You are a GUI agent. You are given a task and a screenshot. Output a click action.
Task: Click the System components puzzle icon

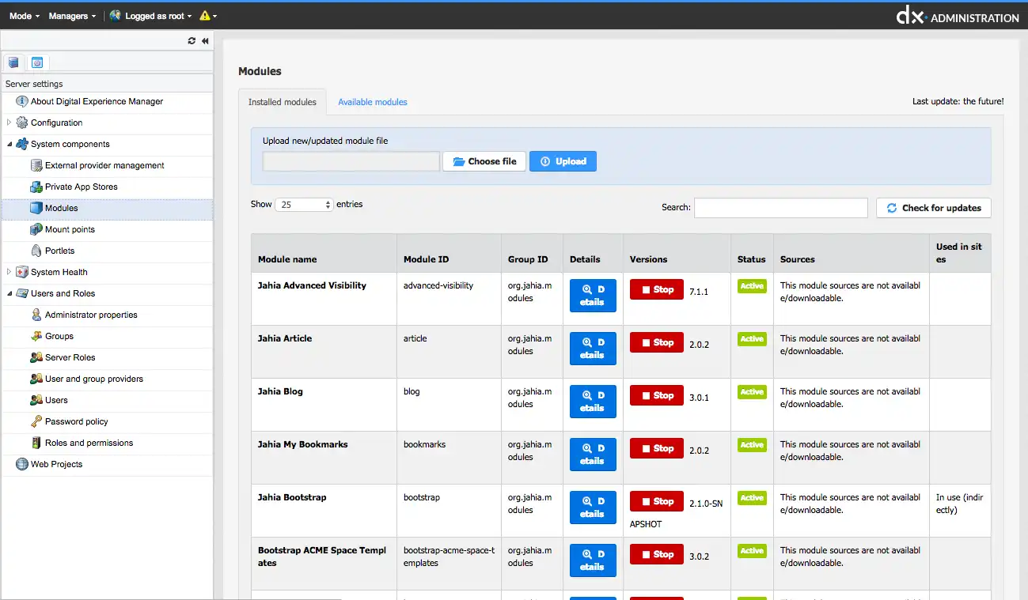[x=22, y=144]
